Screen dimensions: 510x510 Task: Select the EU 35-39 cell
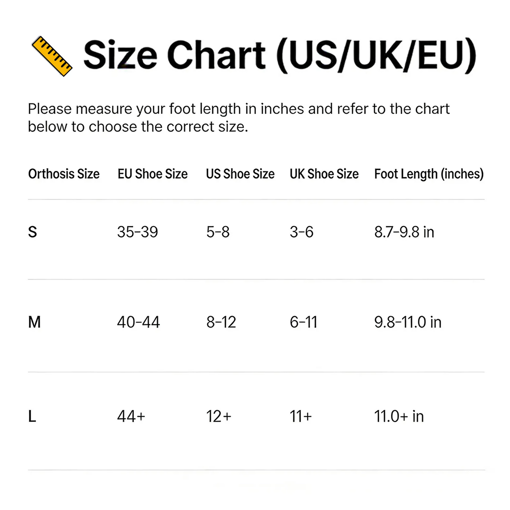(138, 232)
